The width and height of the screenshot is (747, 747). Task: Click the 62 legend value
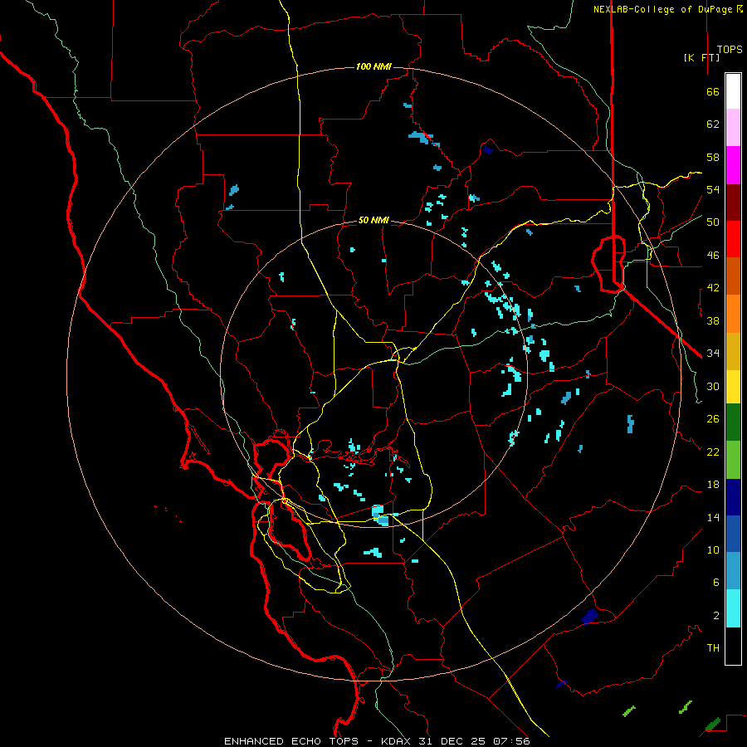point(713,124)
